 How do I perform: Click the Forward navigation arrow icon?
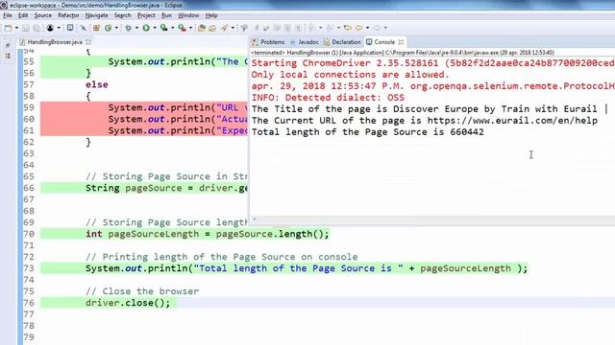coord(377,28)
